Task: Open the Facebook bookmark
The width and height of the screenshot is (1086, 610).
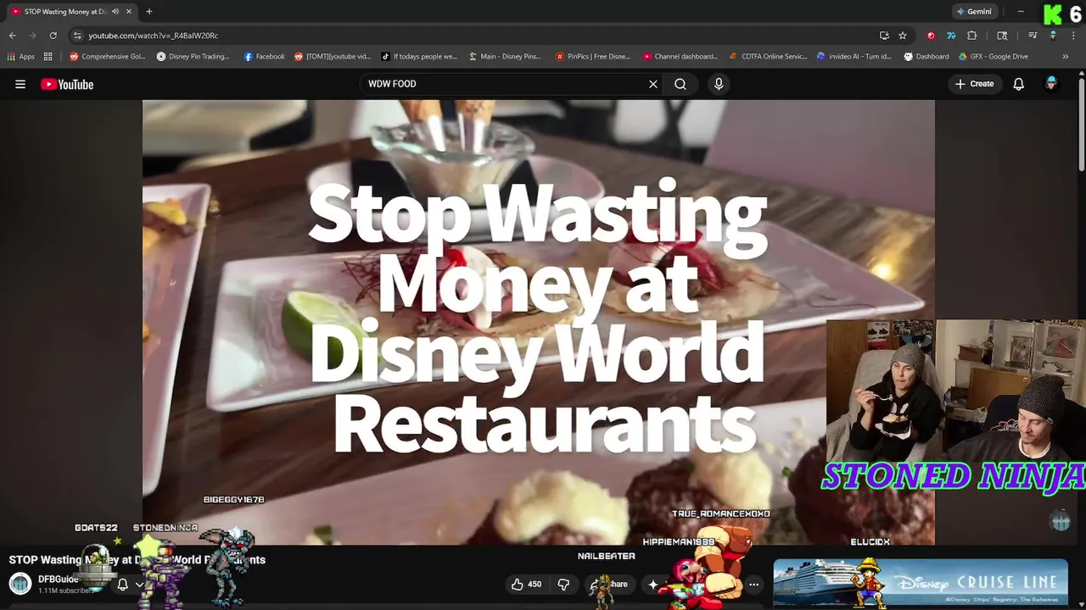Action: (265, 57)
